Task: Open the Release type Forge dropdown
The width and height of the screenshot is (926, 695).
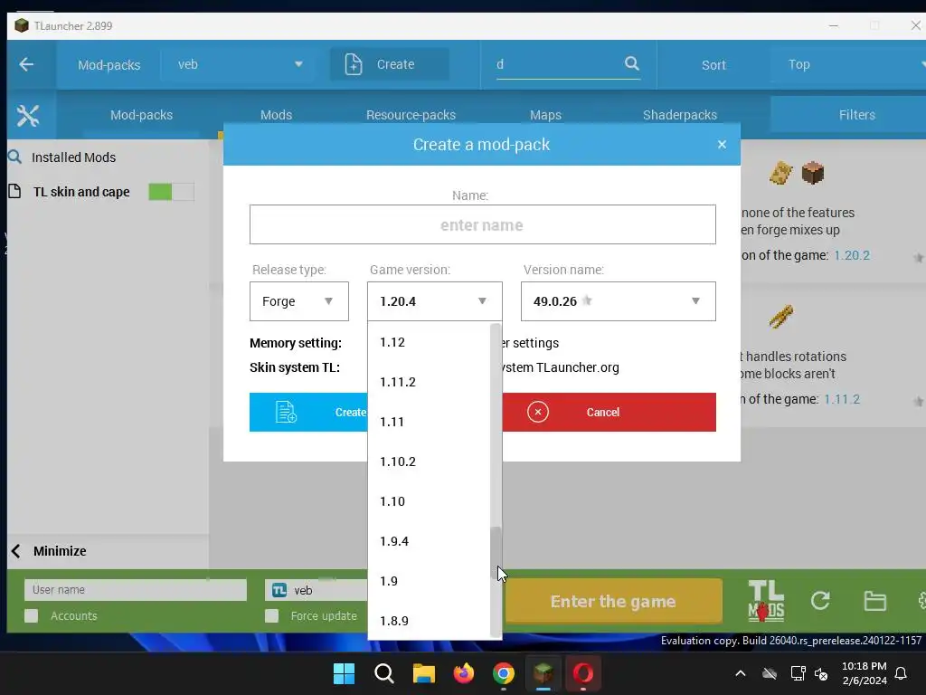Action: [x=298, y=301]
